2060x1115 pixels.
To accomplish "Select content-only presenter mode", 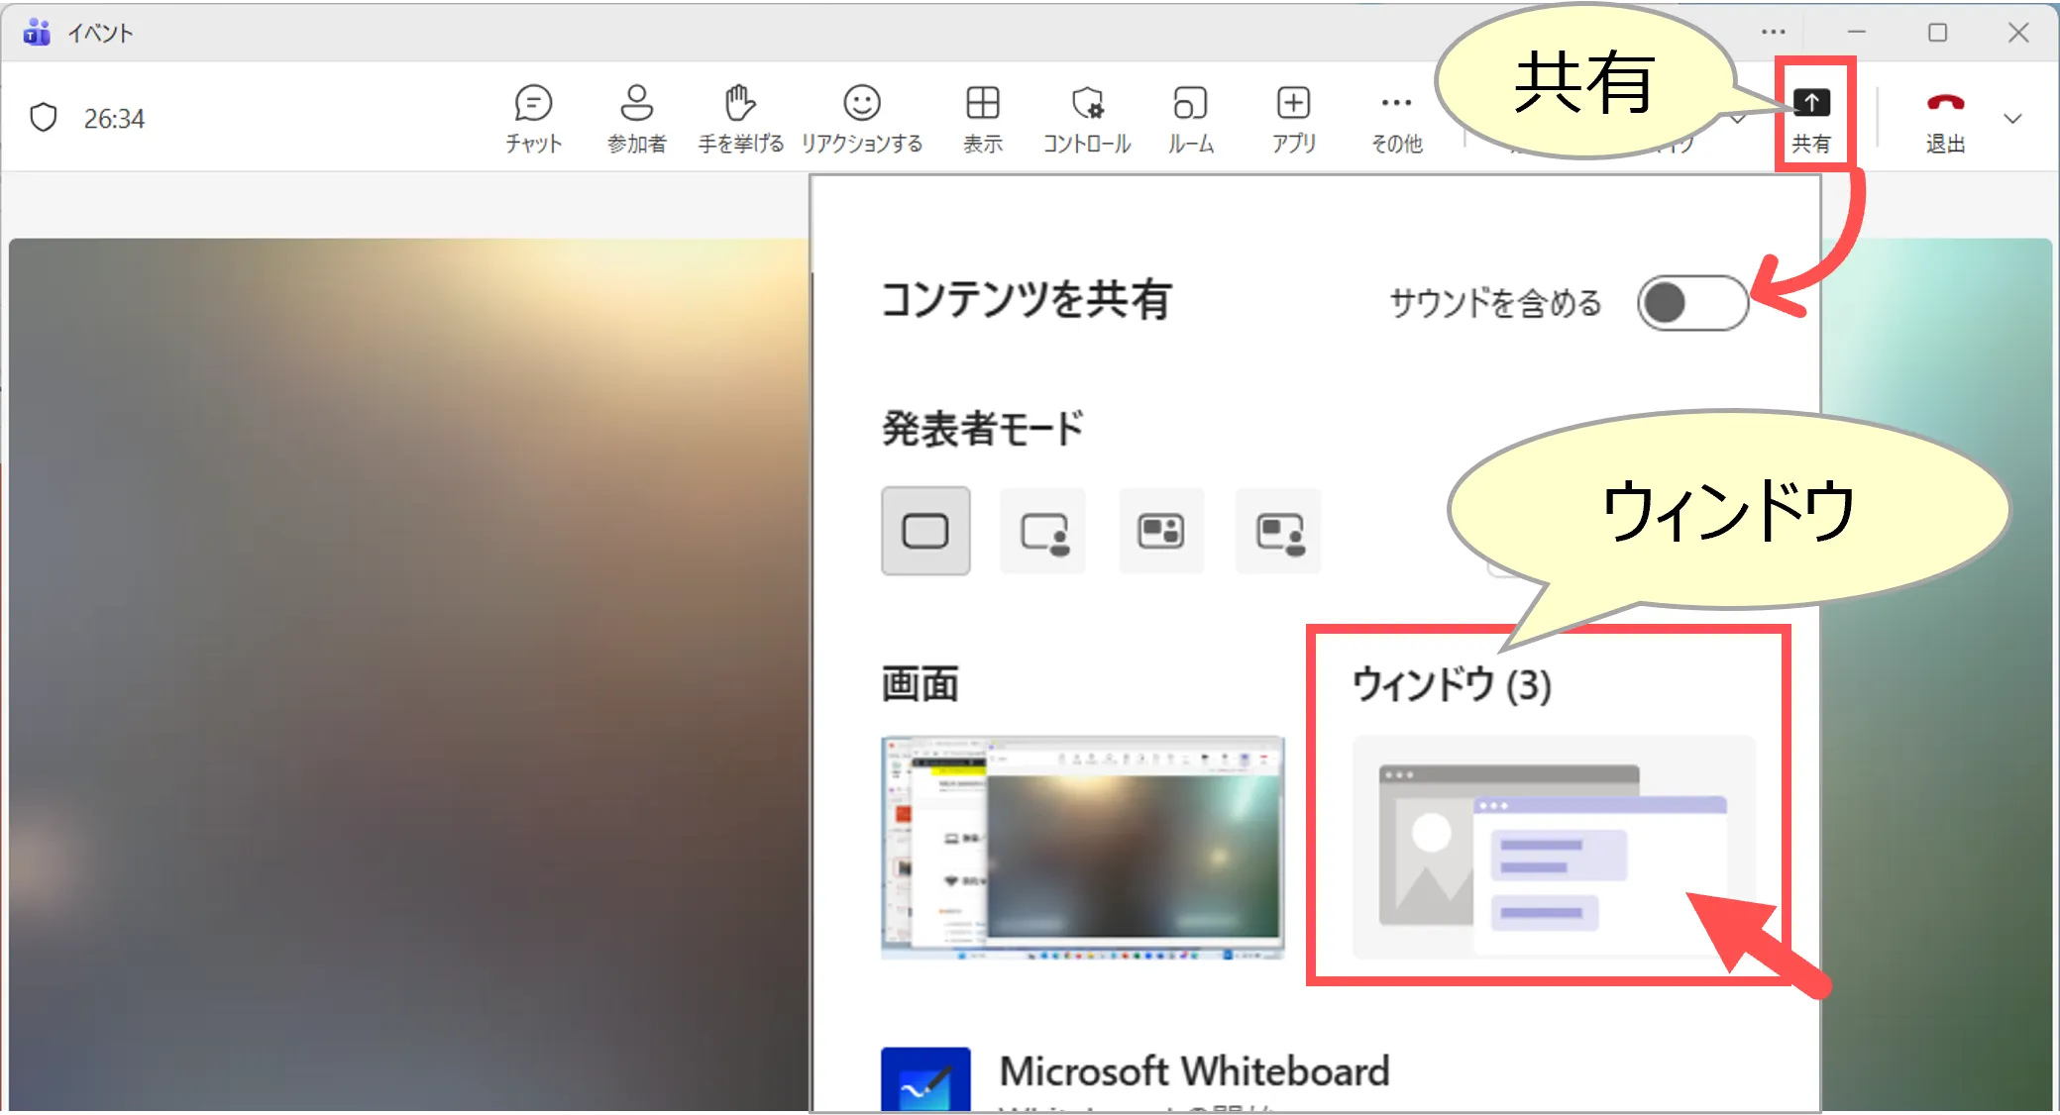I will 925,531.
